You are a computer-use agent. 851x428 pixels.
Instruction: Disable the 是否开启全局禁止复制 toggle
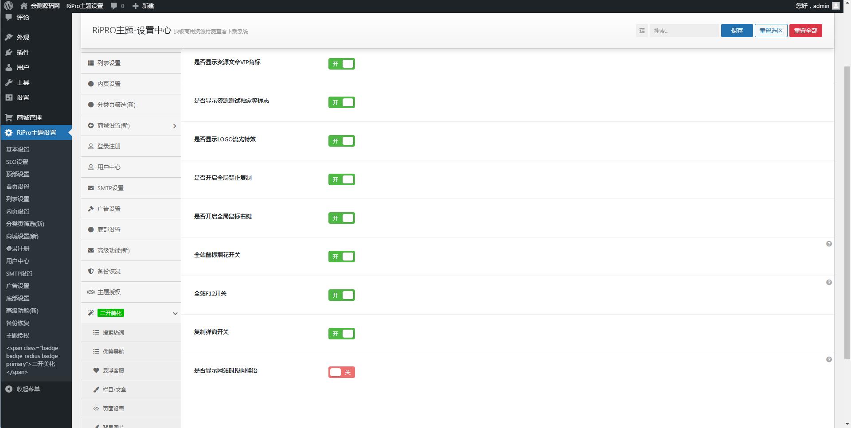(x=341, y=179)
